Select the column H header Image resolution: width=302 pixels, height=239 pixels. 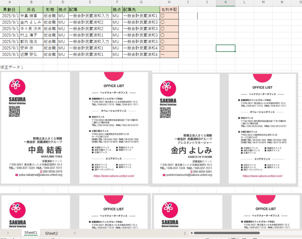[x=169, y=3]
